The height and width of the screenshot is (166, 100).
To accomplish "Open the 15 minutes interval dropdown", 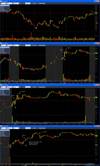I will [10, 45].
